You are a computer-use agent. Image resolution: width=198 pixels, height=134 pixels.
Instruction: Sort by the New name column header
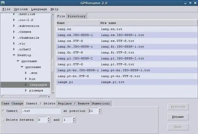pos(148,23)
